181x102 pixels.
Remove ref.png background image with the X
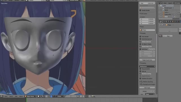154,91
